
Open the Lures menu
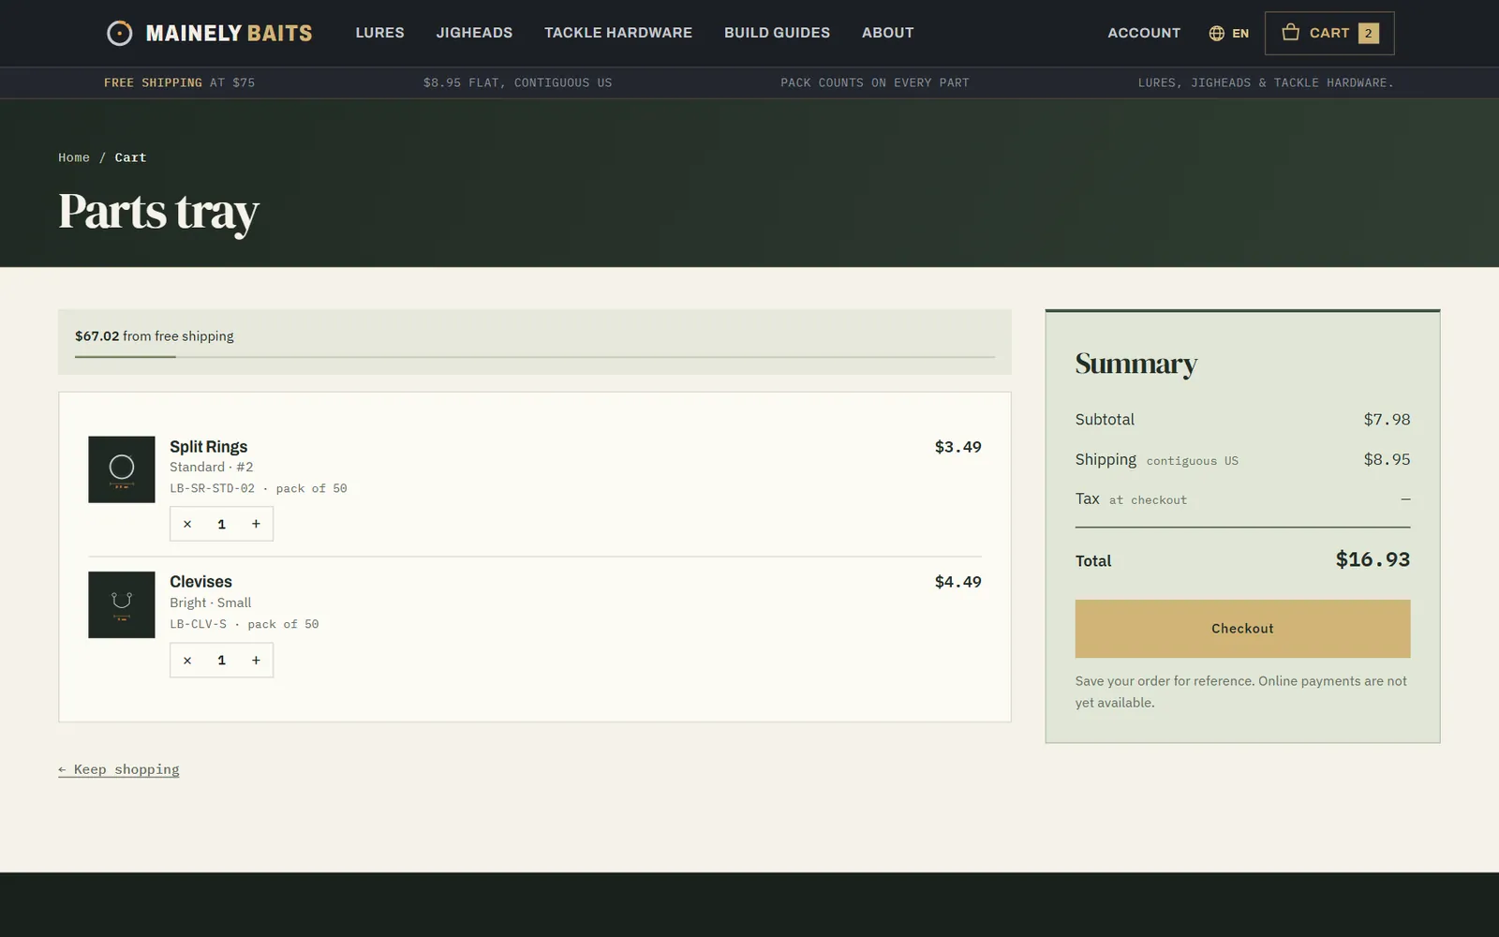379,33
